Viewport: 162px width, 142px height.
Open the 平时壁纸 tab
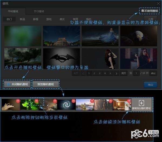13,12
